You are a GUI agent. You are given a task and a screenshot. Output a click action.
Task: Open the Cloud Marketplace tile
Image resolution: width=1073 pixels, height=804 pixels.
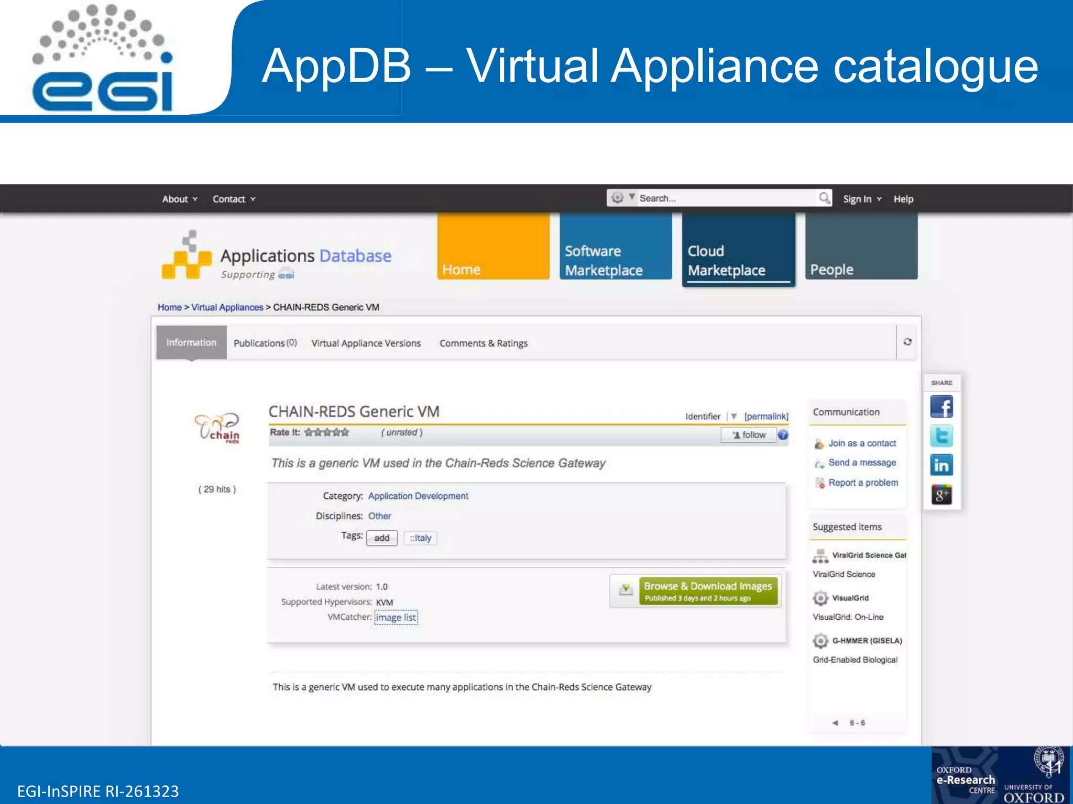tap(738, 249)
